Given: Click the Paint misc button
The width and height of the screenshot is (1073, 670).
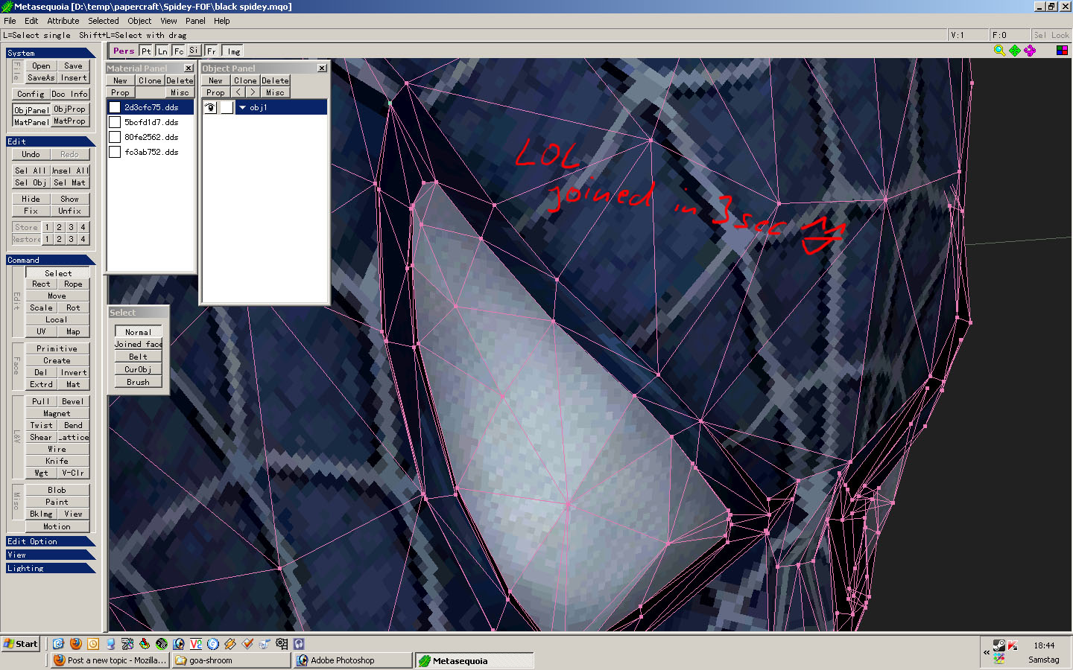Looking at the screenshot, I should (x=57, y=502).
